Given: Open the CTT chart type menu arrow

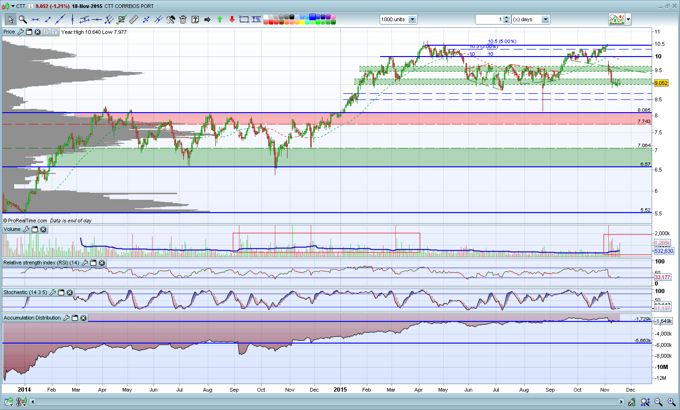Looking at the screenshot, I should (12, 6).
